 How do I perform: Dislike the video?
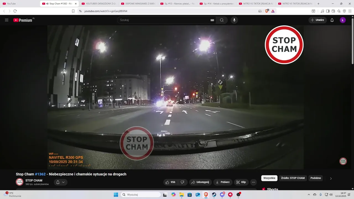coord(182,182)
